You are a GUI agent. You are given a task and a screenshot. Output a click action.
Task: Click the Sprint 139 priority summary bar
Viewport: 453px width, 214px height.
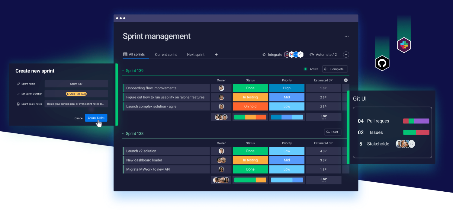(287, 117)
